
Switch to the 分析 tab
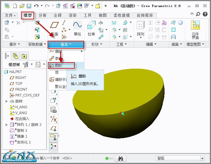click(43, 16)
